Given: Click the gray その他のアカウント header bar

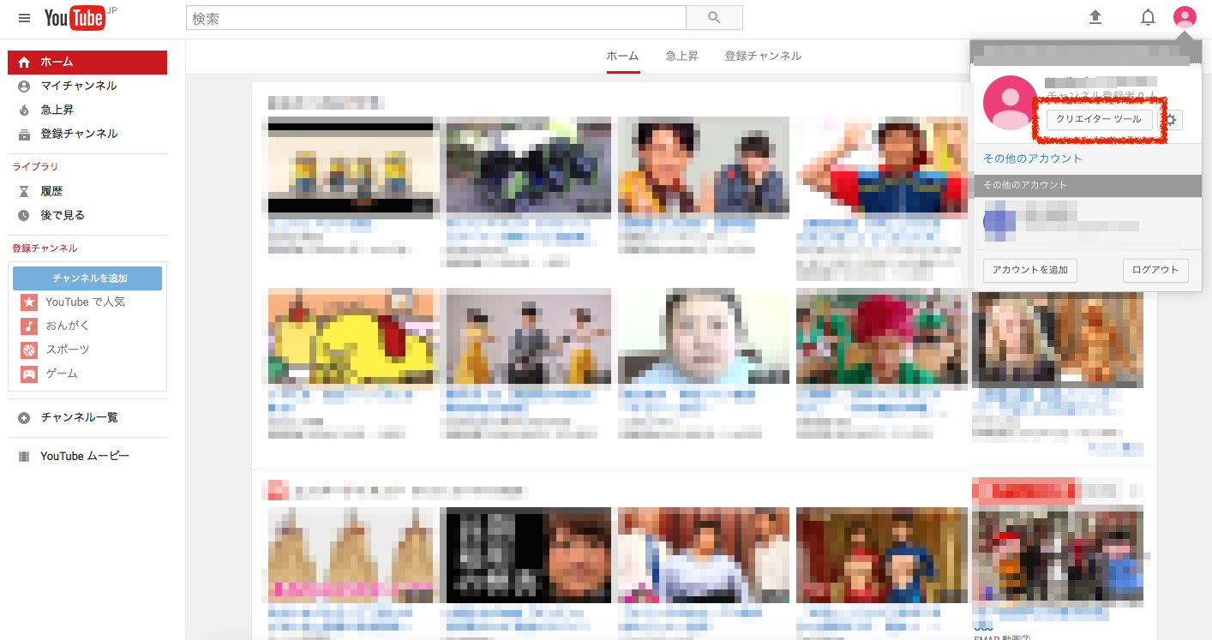Looking at the screenshot, I should 1087,185.
